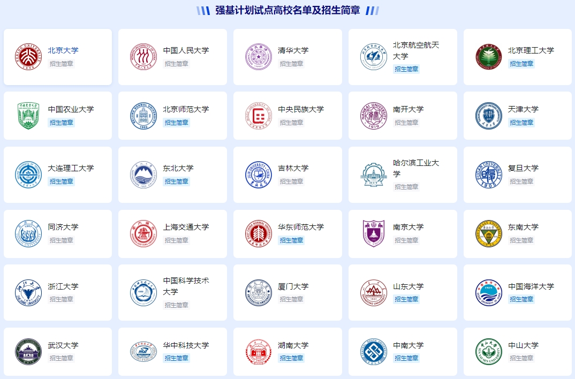
Task: Click the Peking University logo
Action: [28, 56]
